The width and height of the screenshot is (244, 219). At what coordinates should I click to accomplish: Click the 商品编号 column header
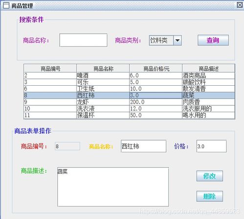point(50,69)
